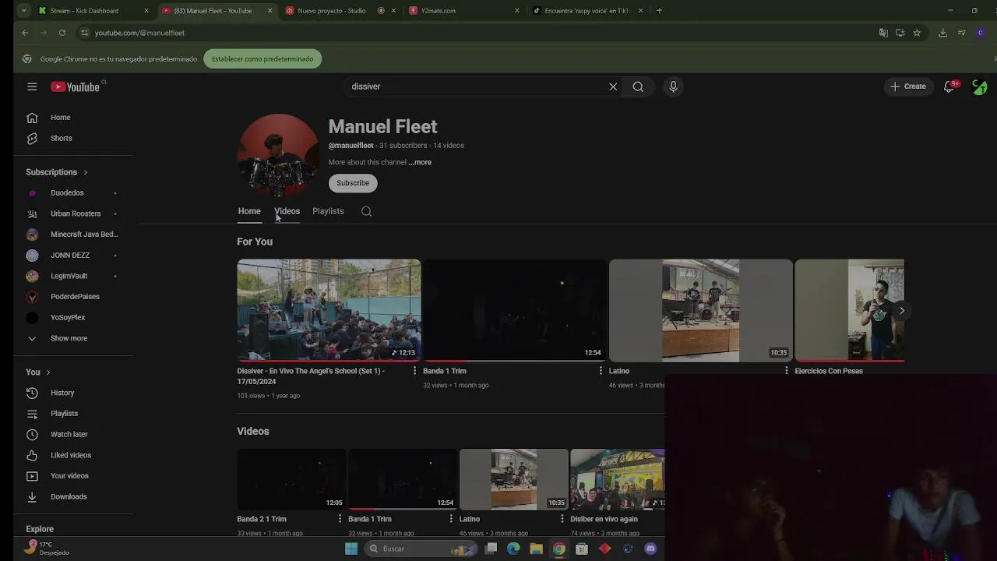The width and height of the screenshot is (997, 561).
Task: Open the notifications bell
Action: coord(949,86)
